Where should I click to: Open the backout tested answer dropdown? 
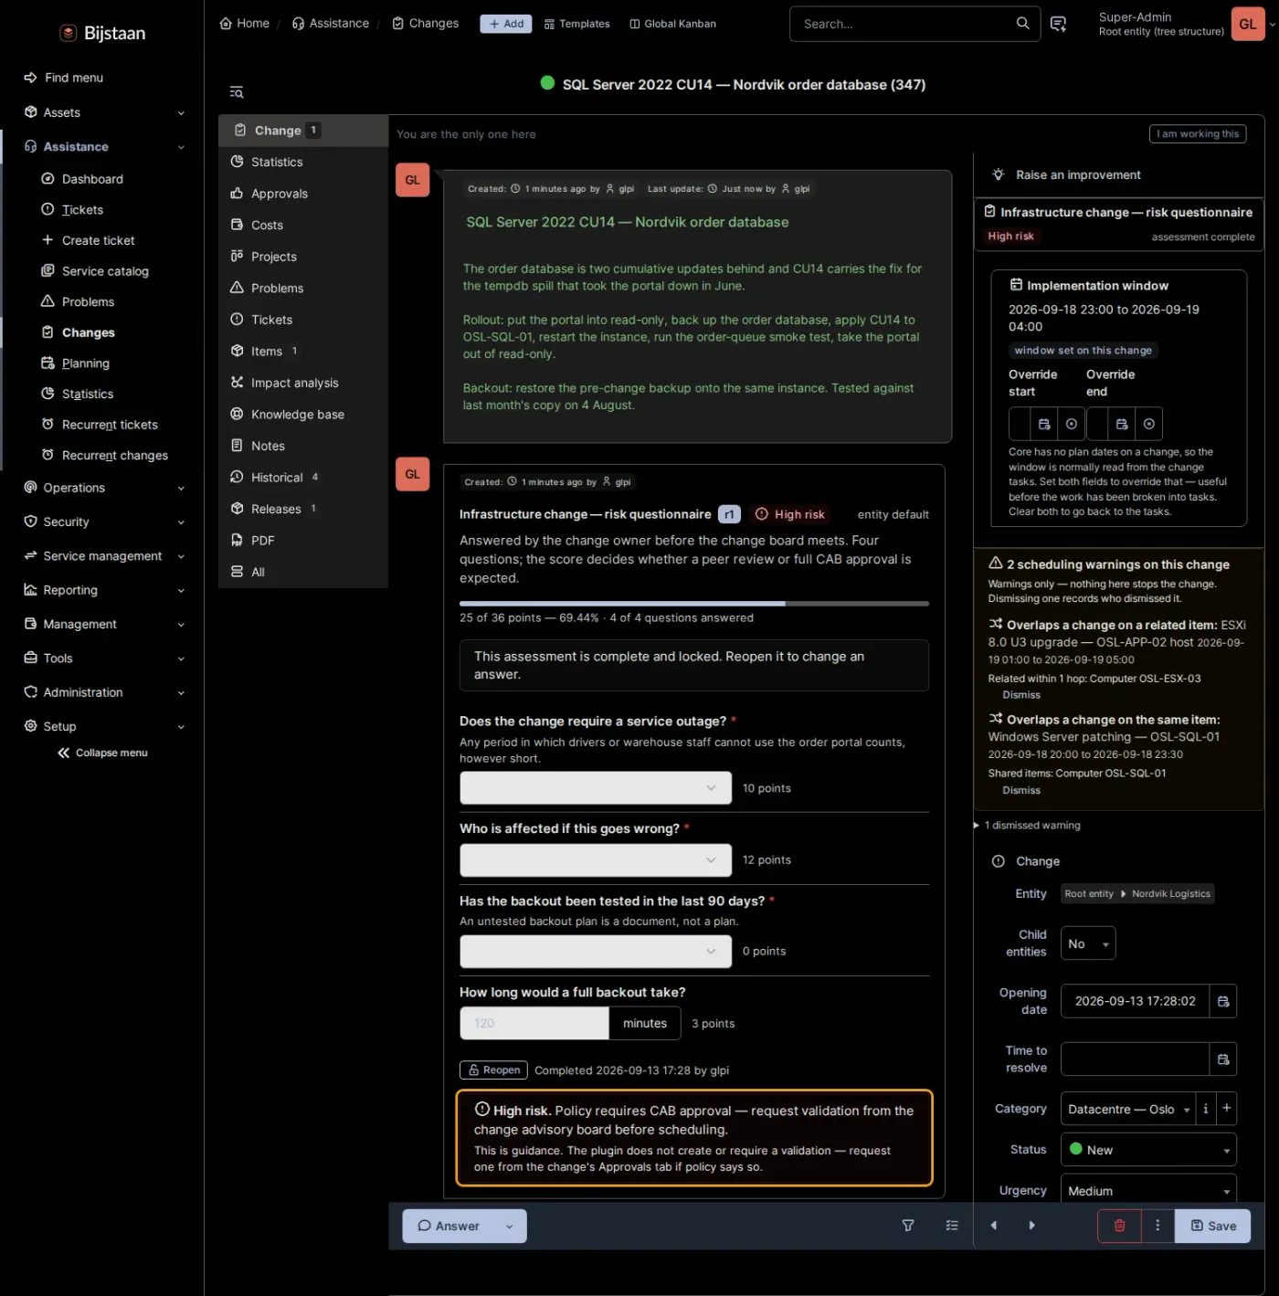point(596,952)
